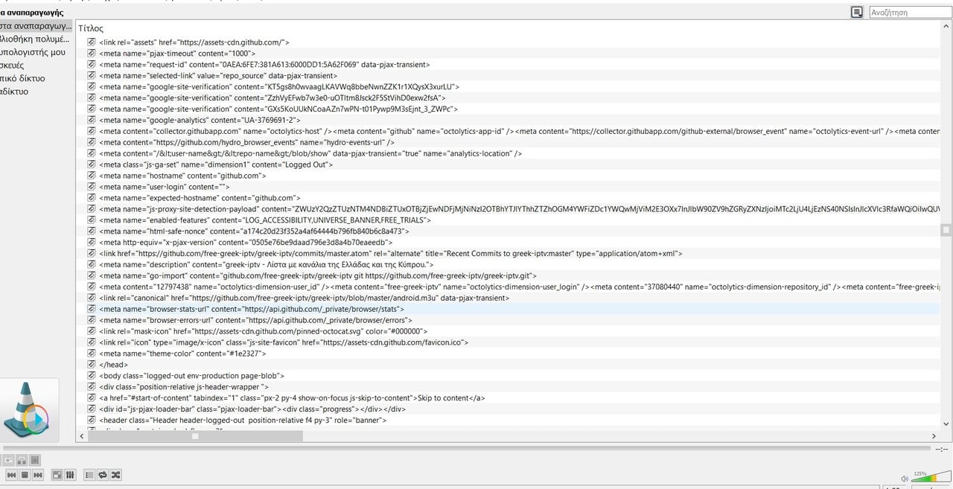953x489 pixels.
Task: Click the next track button
Action: click(x=38, y=475)
